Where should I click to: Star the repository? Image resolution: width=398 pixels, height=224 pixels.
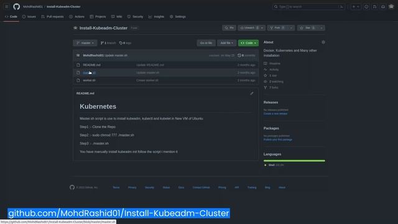click(x=307, y=27)
